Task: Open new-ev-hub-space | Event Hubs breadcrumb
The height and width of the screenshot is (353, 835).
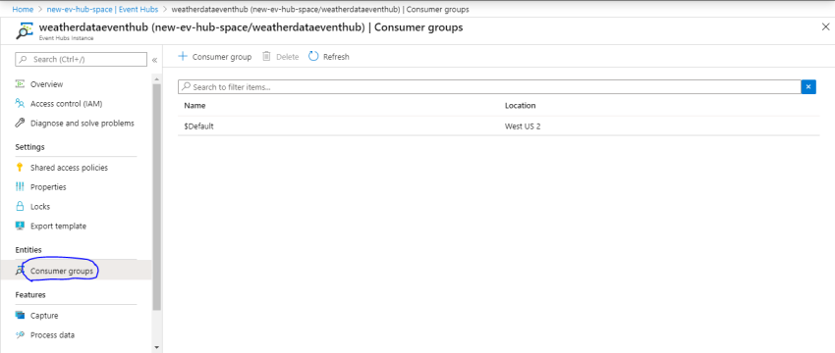Action: click(x=102, y=10)
